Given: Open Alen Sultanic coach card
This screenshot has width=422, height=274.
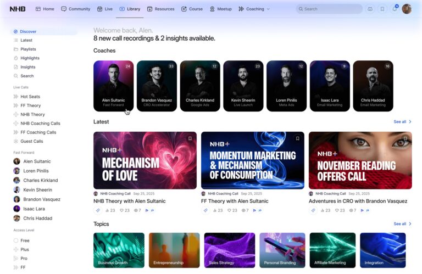Looking at the screenshot, I should coord(113,86).
